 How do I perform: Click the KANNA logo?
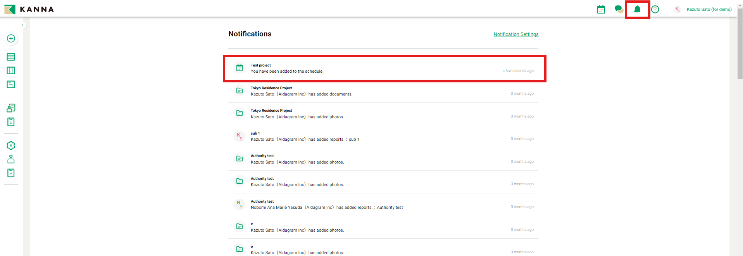tap(29, 9)
